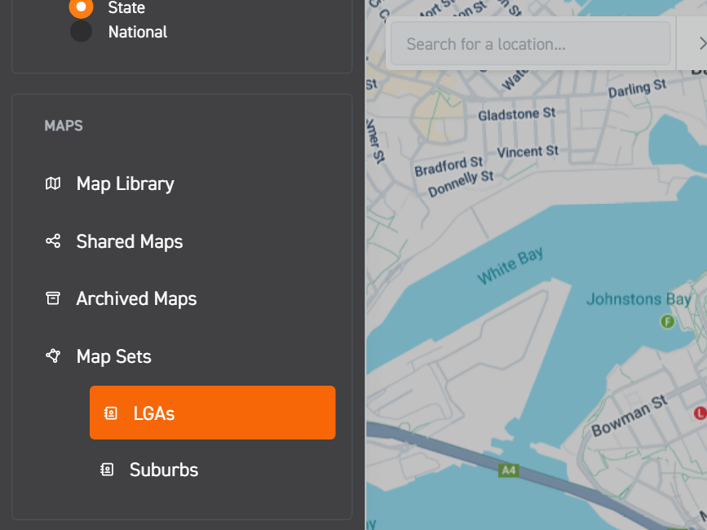Click the list icon inside the LGAs button
707x530 pixels.
tap(109, 413)
